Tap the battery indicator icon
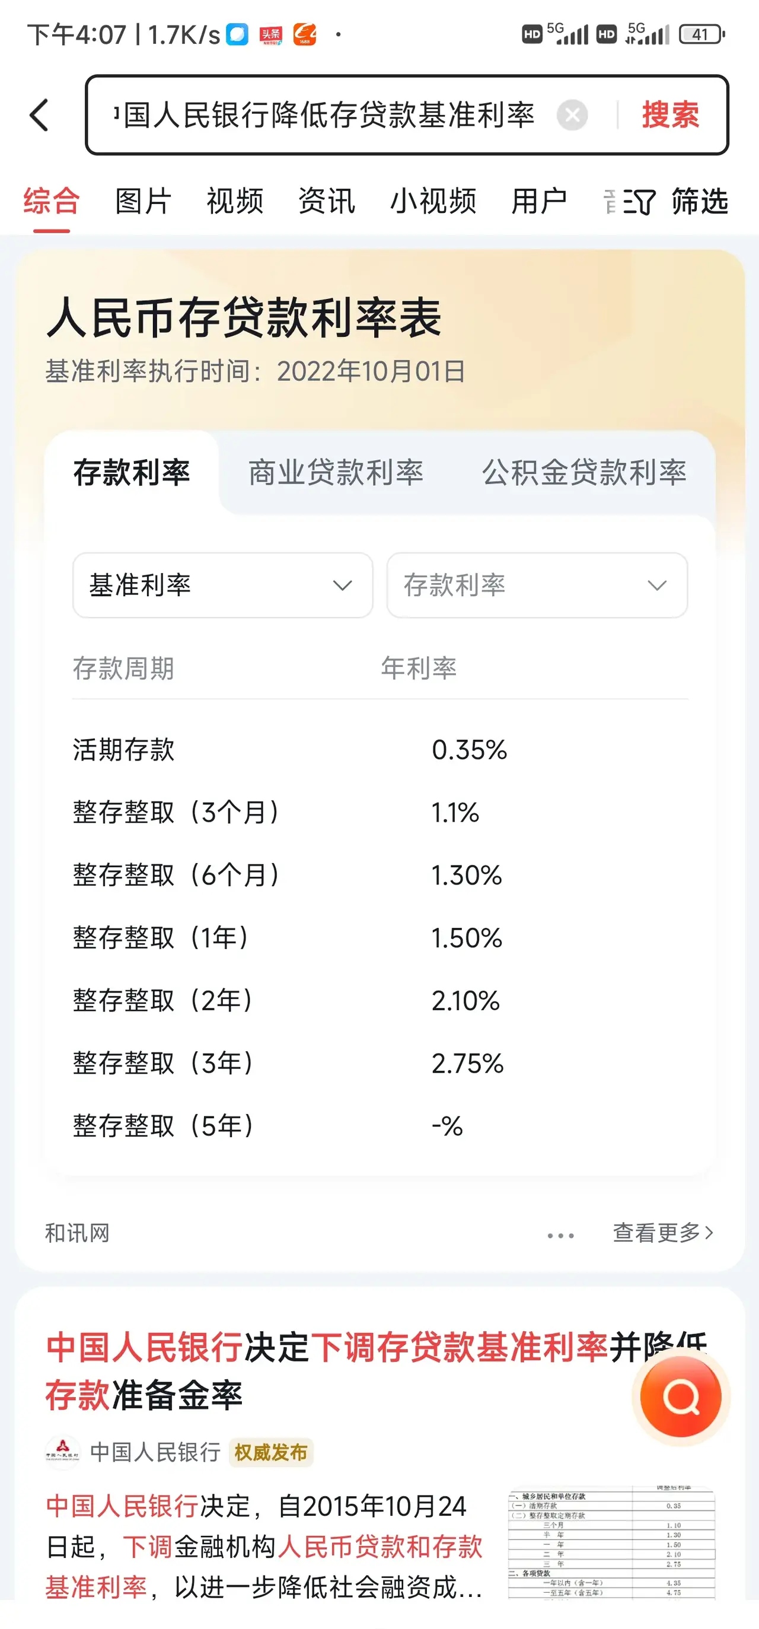The width and height of the screenshot is (759, 1629). tap(701, 34)
